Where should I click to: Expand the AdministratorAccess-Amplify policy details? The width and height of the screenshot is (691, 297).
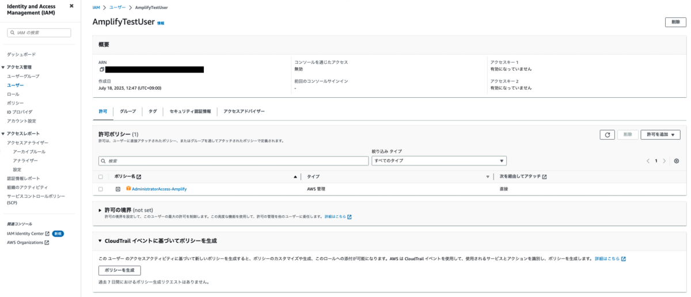tap(117, 189)
